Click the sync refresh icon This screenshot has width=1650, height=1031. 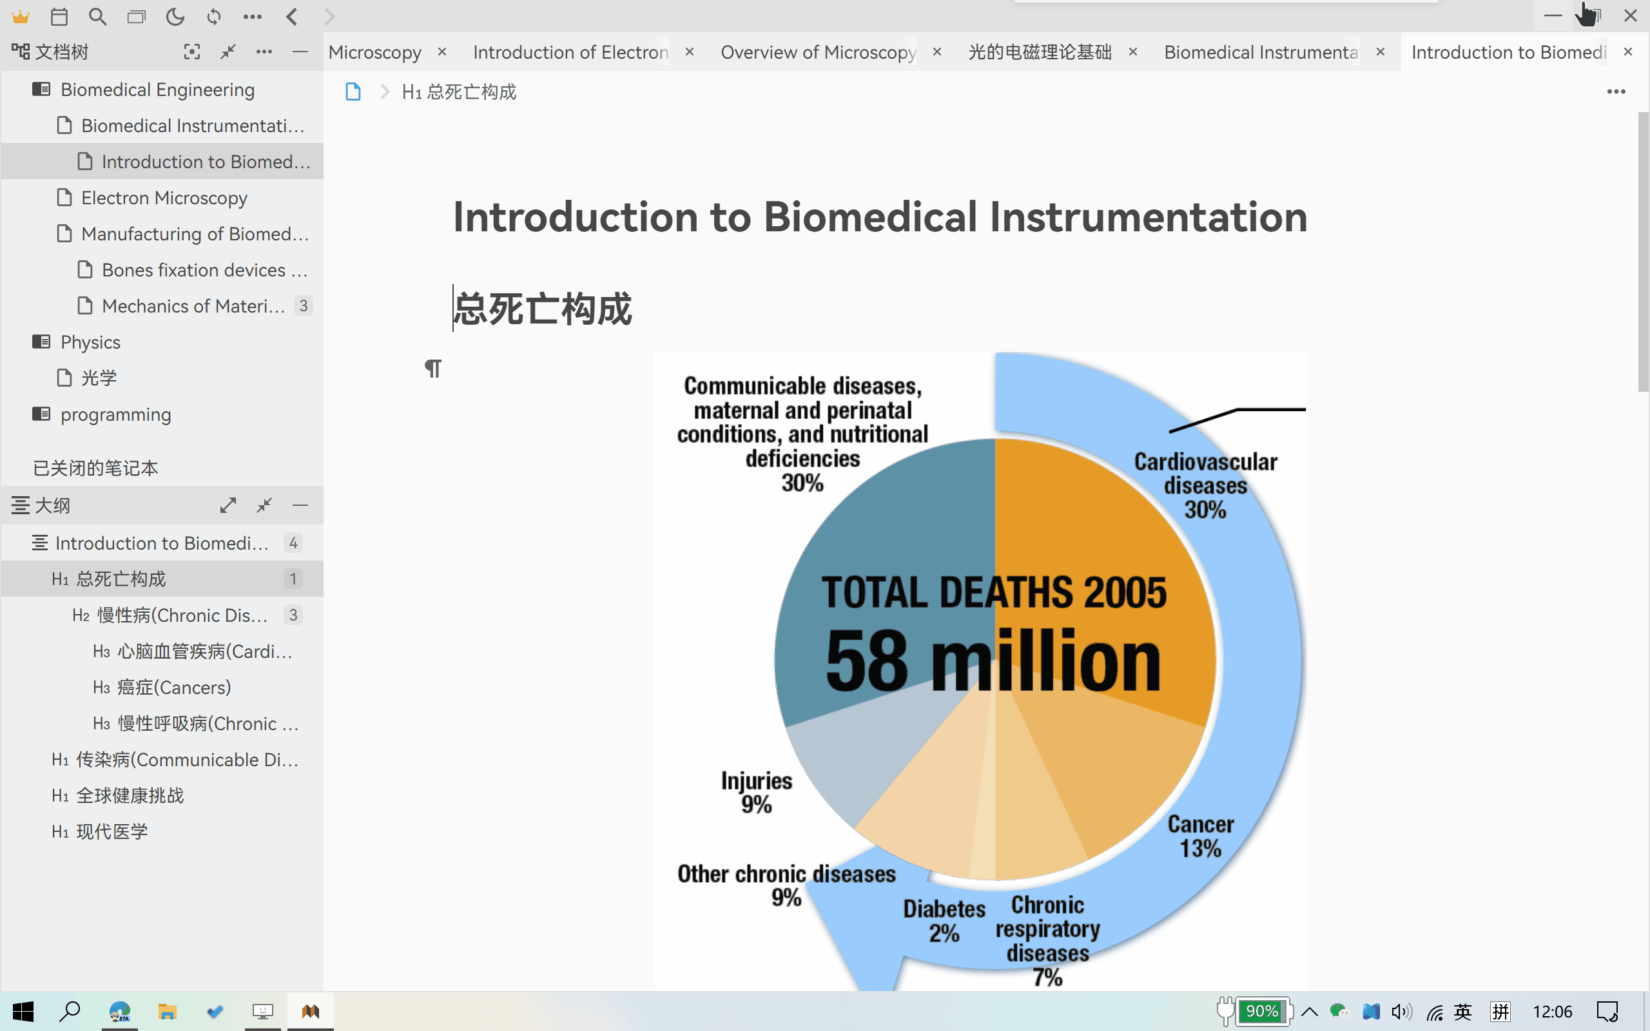tap(214, 16)
